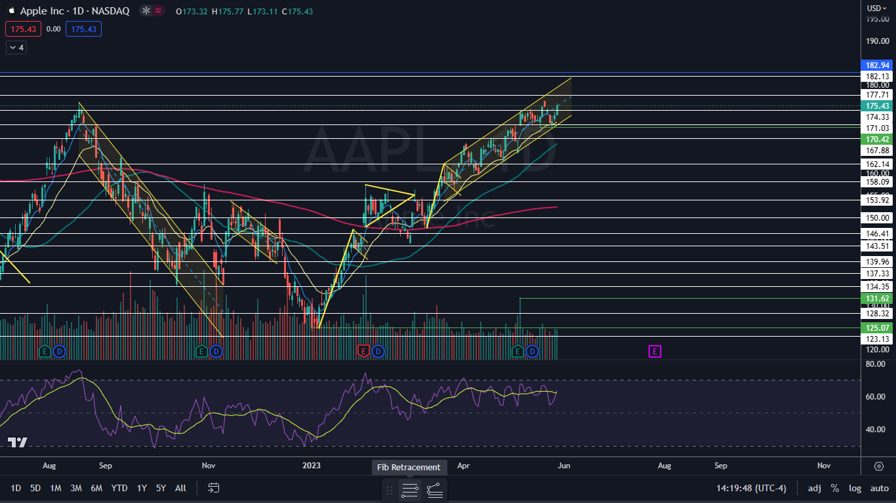Click the green 125.07 price label
The image size is (896, 503).
click(878, 327)
